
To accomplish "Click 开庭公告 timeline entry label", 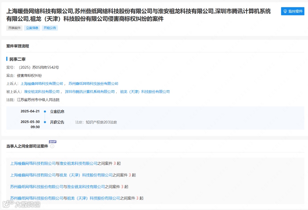I will pos(57,122).
